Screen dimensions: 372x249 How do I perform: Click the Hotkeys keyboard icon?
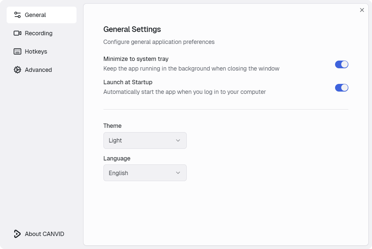[17, 52]
